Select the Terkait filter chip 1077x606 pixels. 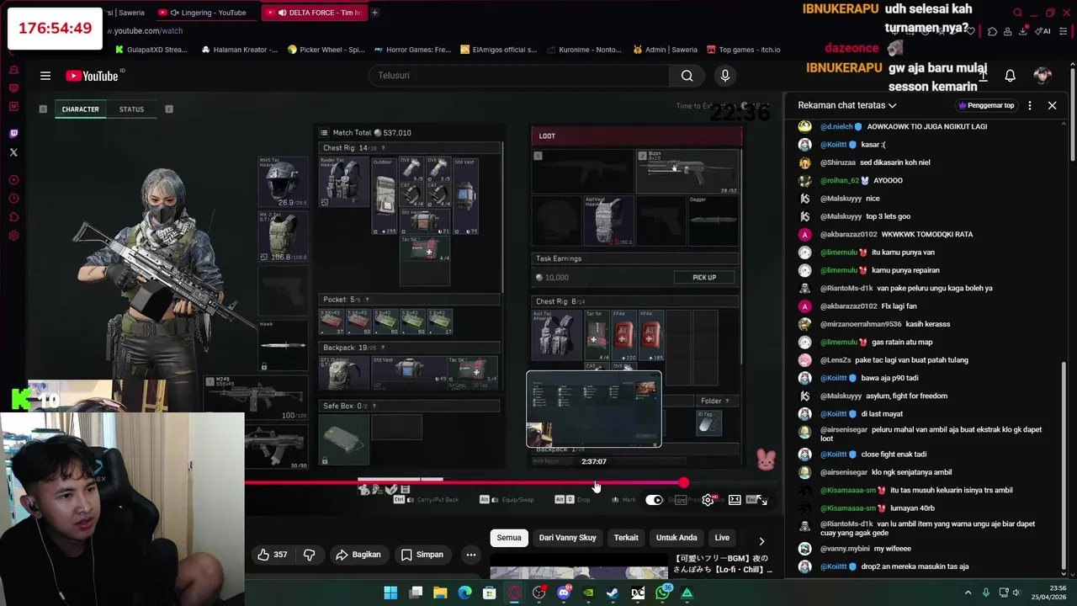coord(626,538)
